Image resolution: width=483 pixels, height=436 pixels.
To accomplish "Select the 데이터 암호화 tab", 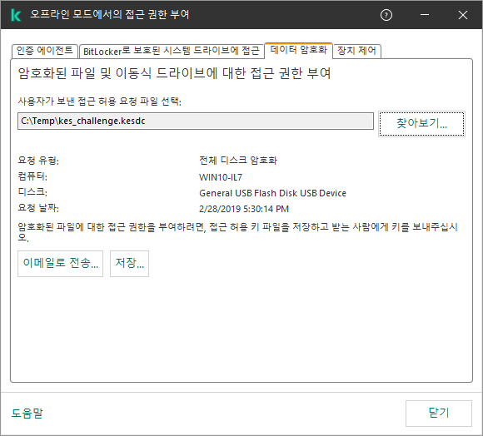I will coord(298,50).
